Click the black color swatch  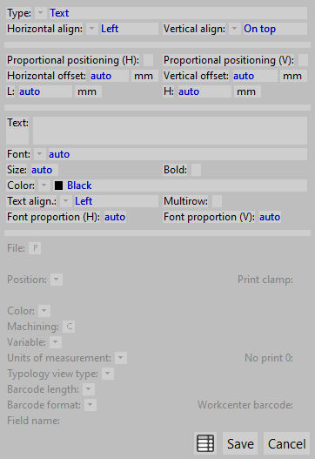coord(58,186)
